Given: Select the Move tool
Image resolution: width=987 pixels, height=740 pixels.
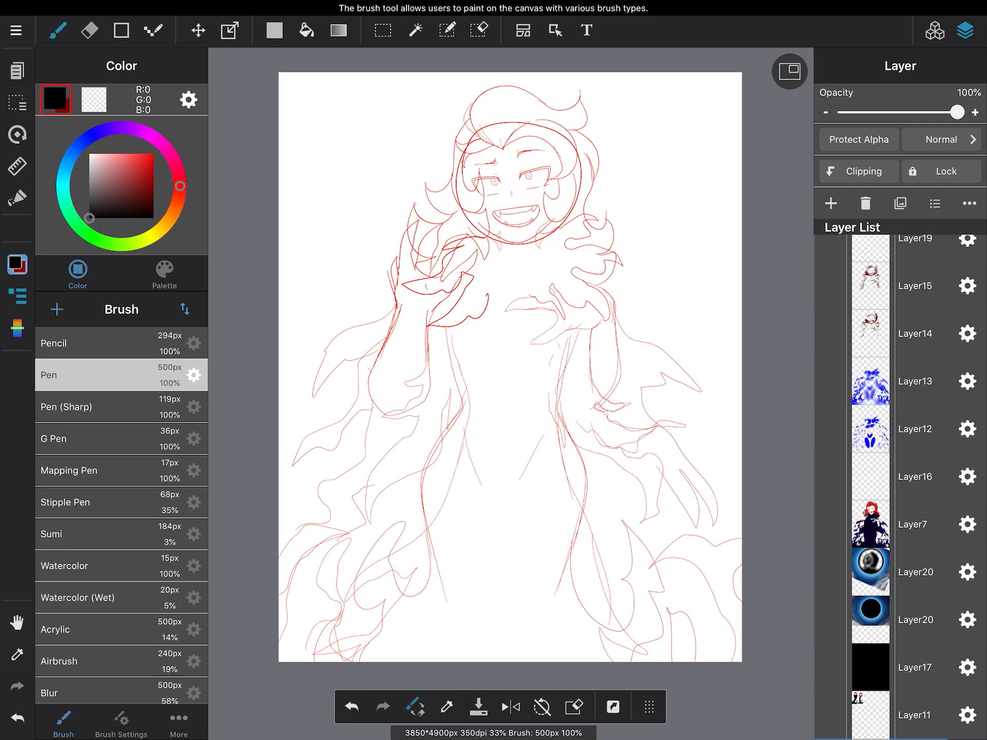Looking at the screenshot, I should pos(198,30).
